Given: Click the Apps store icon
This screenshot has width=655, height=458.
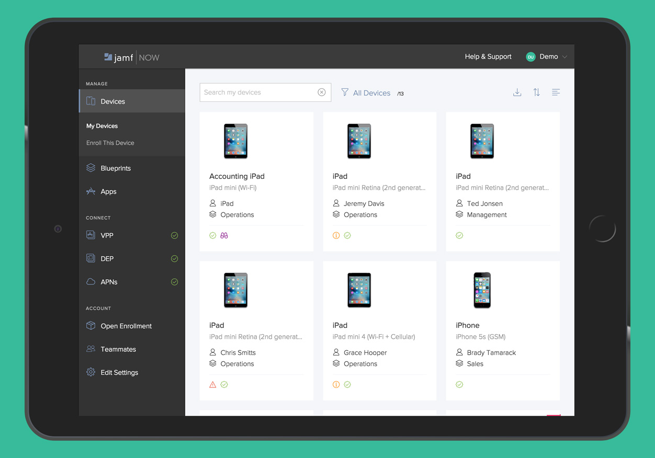Looking at the screenshot, I should pos(91,191).
